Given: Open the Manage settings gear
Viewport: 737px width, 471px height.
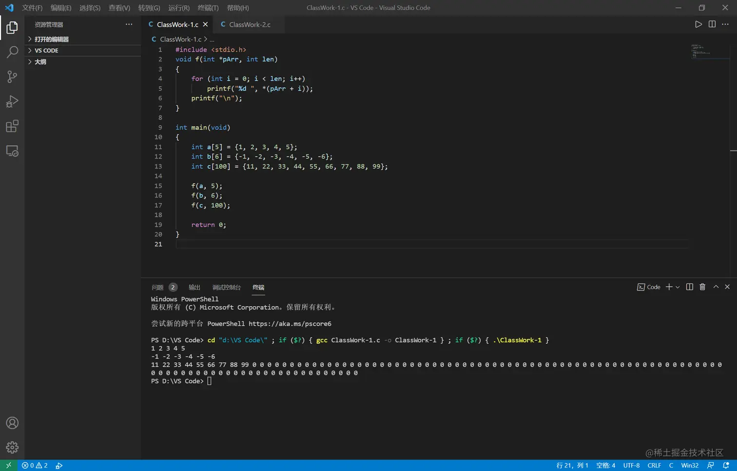Looking at the screenshot, I should pyautogui.click(x=12, y=447).
